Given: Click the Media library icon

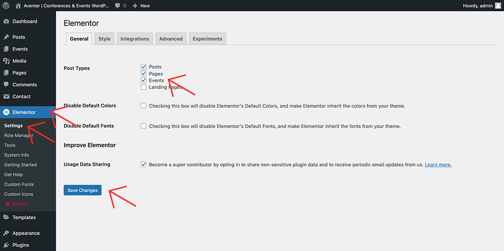Looking at the screenshot, I should [x=7, y=61].
